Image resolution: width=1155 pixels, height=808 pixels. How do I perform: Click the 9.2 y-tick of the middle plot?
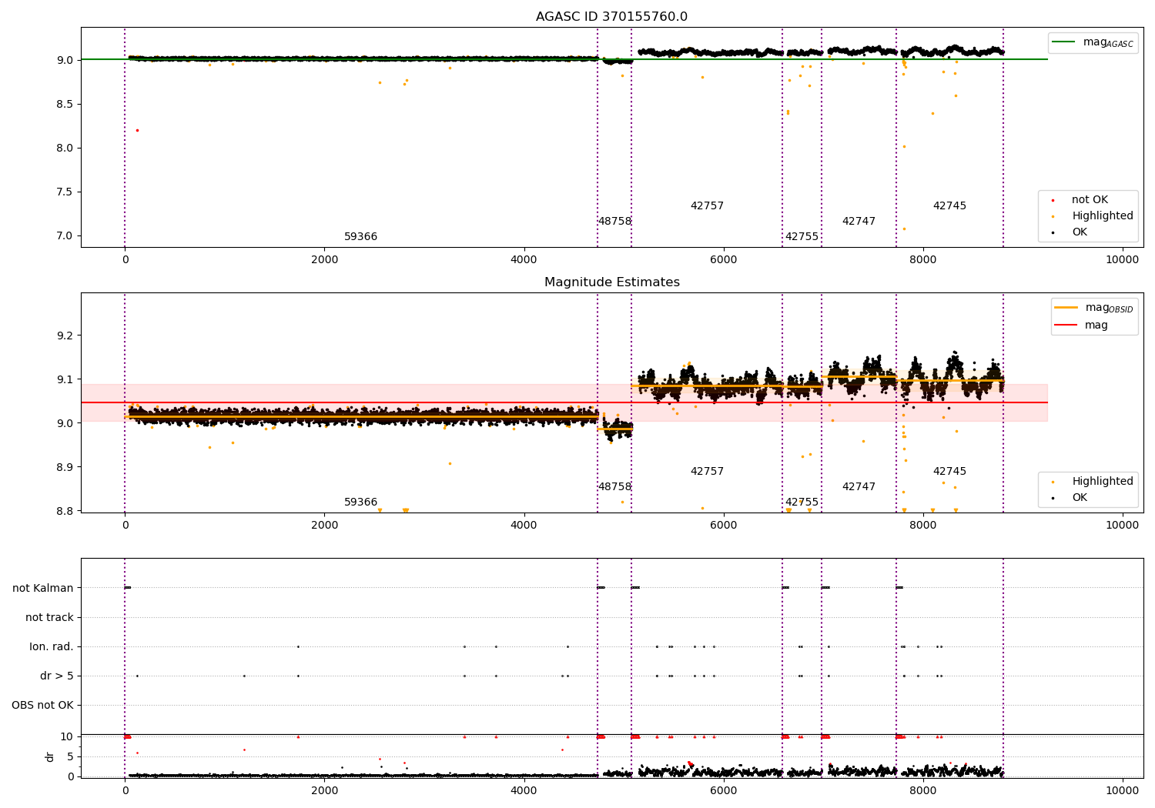pyautogui.click(x=65, y=336)
